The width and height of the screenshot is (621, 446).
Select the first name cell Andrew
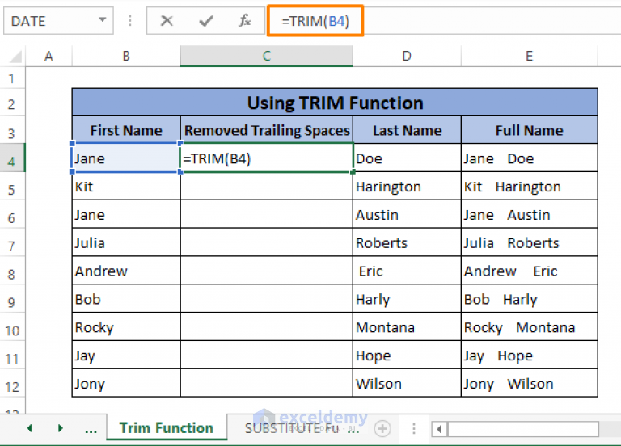(x=126, y=271)
